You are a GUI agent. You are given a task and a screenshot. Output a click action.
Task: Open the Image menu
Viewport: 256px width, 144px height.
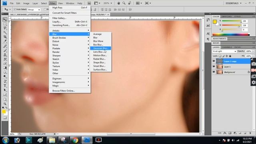26,3
